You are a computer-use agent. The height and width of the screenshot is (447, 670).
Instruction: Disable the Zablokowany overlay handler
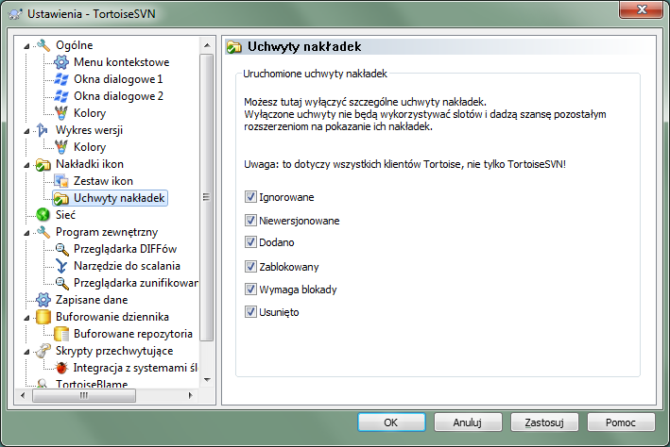tap(250, 267)
